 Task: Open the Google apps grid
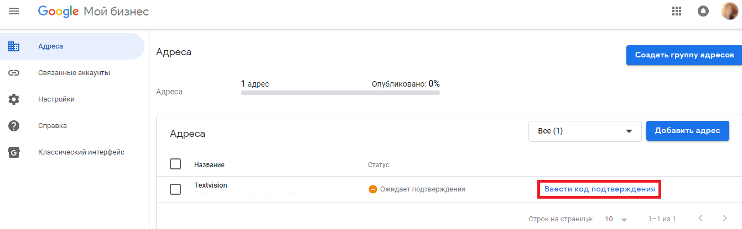pos(676,11)
